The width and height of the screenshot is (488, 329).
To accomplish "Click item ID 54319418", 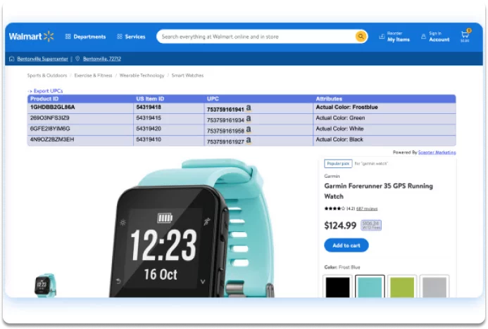I will (149, 107).
